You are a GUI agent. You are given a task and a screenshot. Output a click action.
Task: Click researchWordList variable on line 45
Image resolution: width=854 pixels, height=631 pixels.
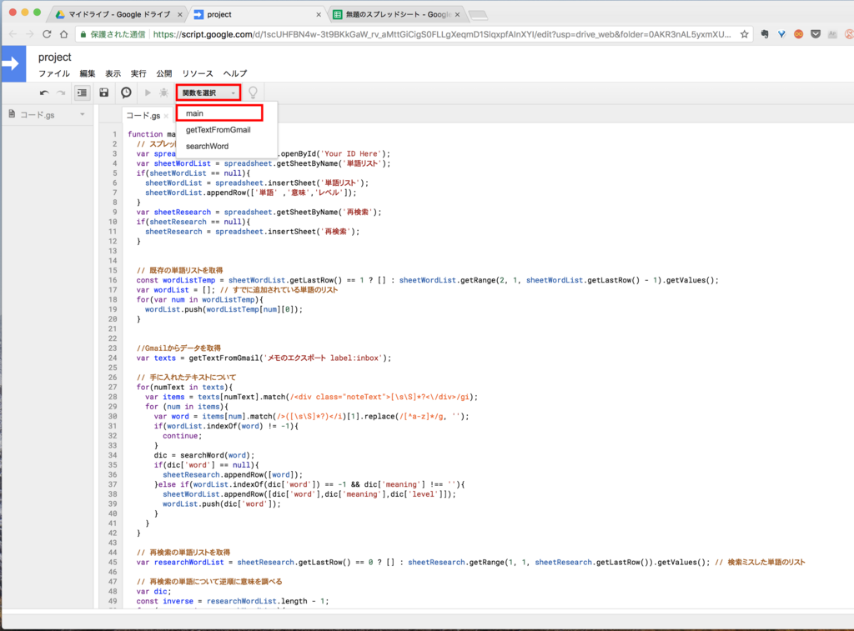click(188, 563)
